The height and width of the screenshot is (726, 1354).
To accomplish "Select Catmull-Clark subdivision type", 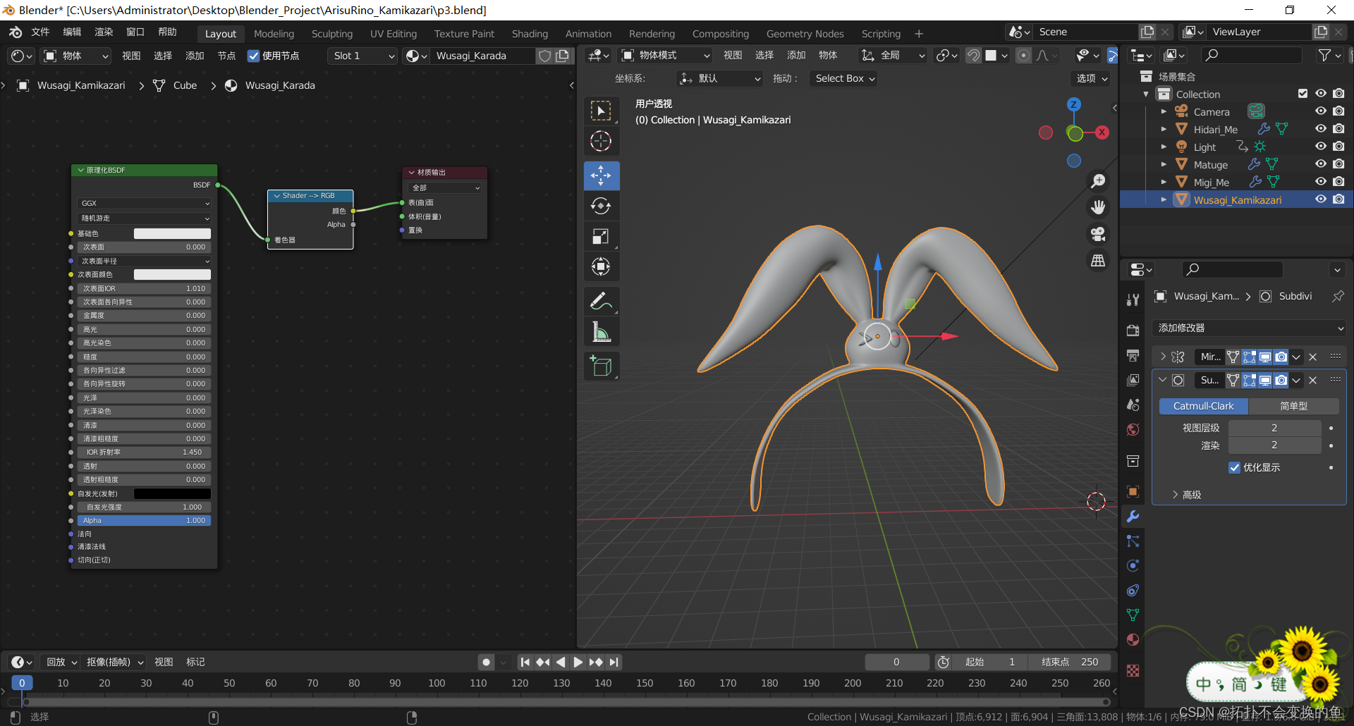I will [1203, 406].
